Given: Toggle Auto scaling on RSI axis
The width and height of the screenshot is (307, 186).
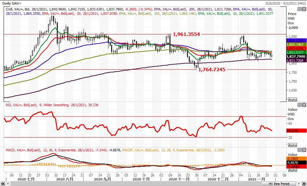Looking at the screenshot, I should pos(292,145).
